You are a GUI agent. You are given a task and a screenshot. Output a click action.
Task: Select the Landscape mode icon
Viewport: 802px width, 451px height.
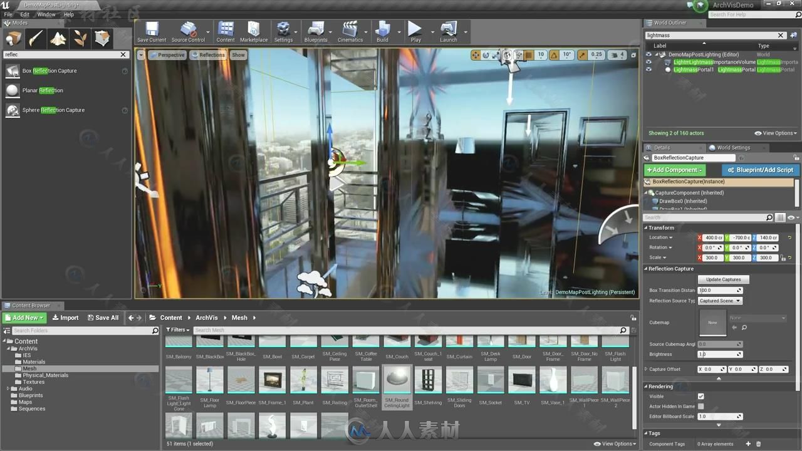coord(58,39)
